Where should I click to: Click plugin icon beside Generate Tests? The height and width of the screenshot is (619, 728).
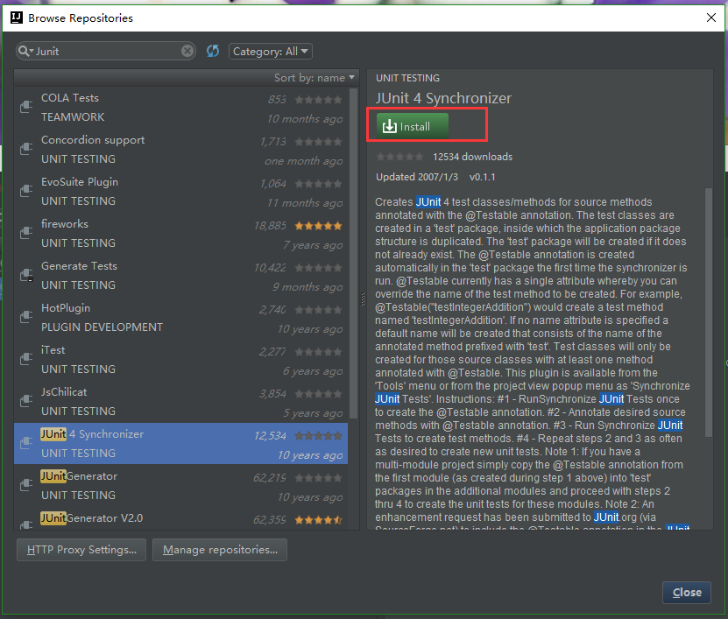tap(26, 275)
